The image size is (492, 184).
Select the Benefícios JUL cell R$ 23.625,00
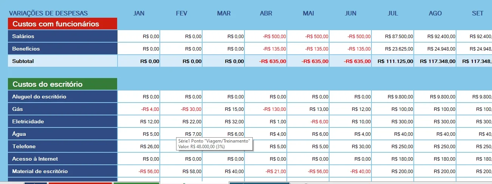[393, 49]
